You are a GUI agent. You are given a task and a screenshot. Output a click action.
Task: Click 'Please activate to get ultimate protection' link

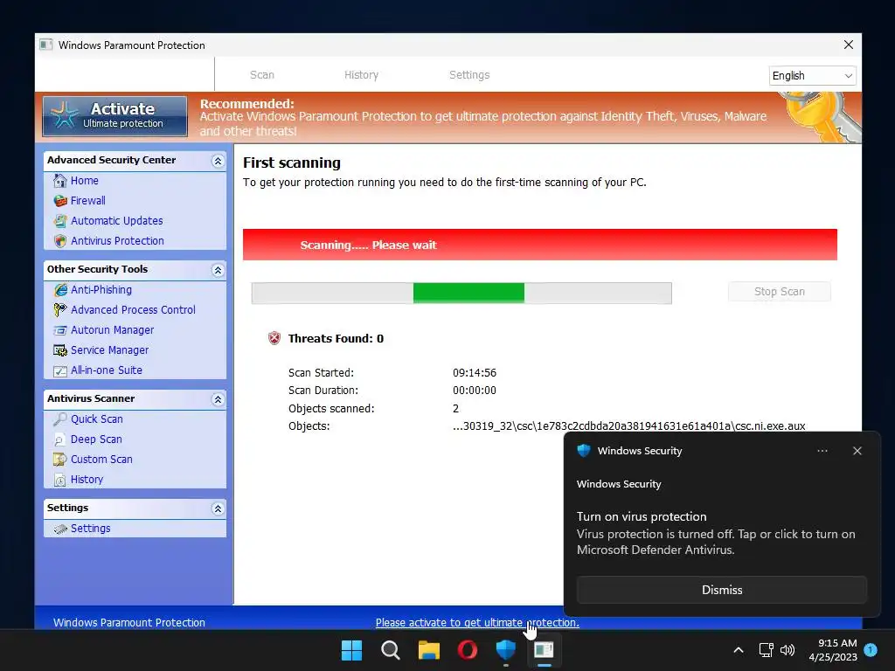(x=477, y=622)
